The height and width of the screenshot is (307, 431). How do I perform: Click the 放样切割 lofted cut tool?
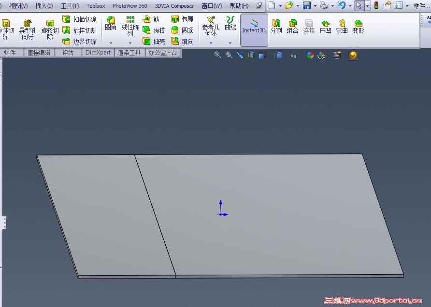point(80,30)
